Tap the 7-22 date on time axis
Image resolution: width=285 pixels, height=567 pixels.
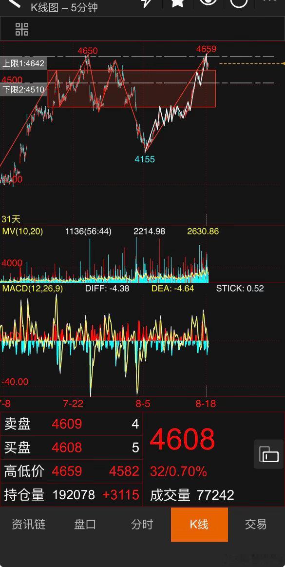[73, 404]
